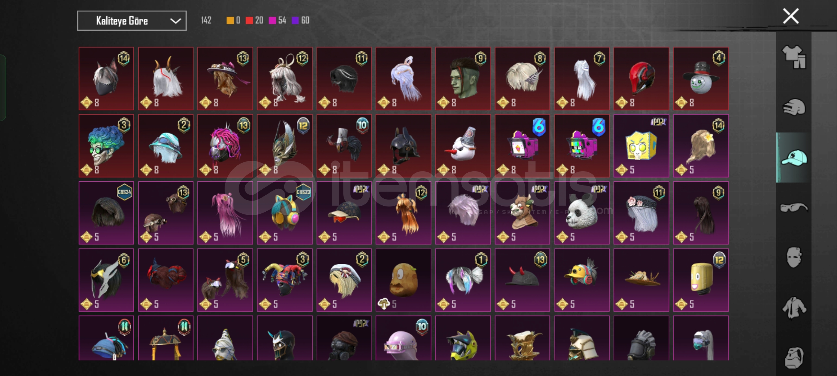This screenshot has height=376, width=837.
Task: Pick the snowman head with traffic cup
Action: click(x=463, y=146)
